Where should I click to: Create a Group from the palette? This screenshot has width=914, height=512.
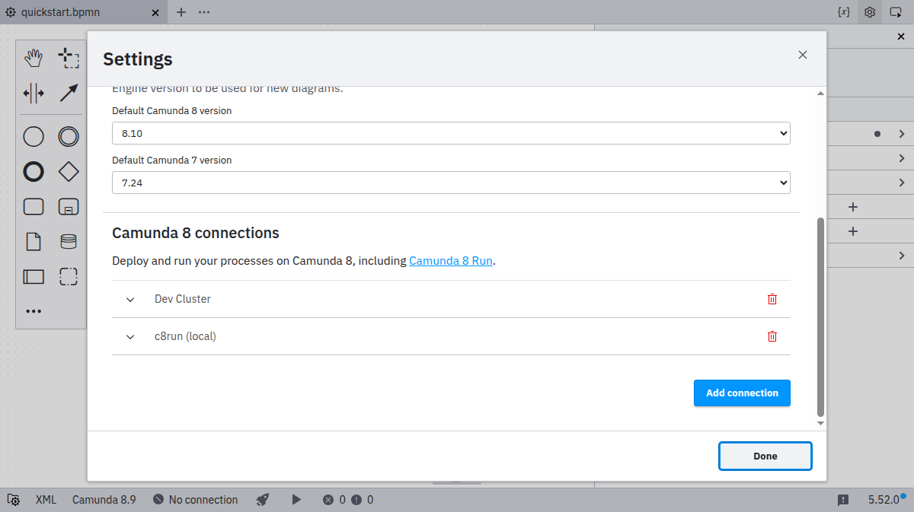(69, 276)
